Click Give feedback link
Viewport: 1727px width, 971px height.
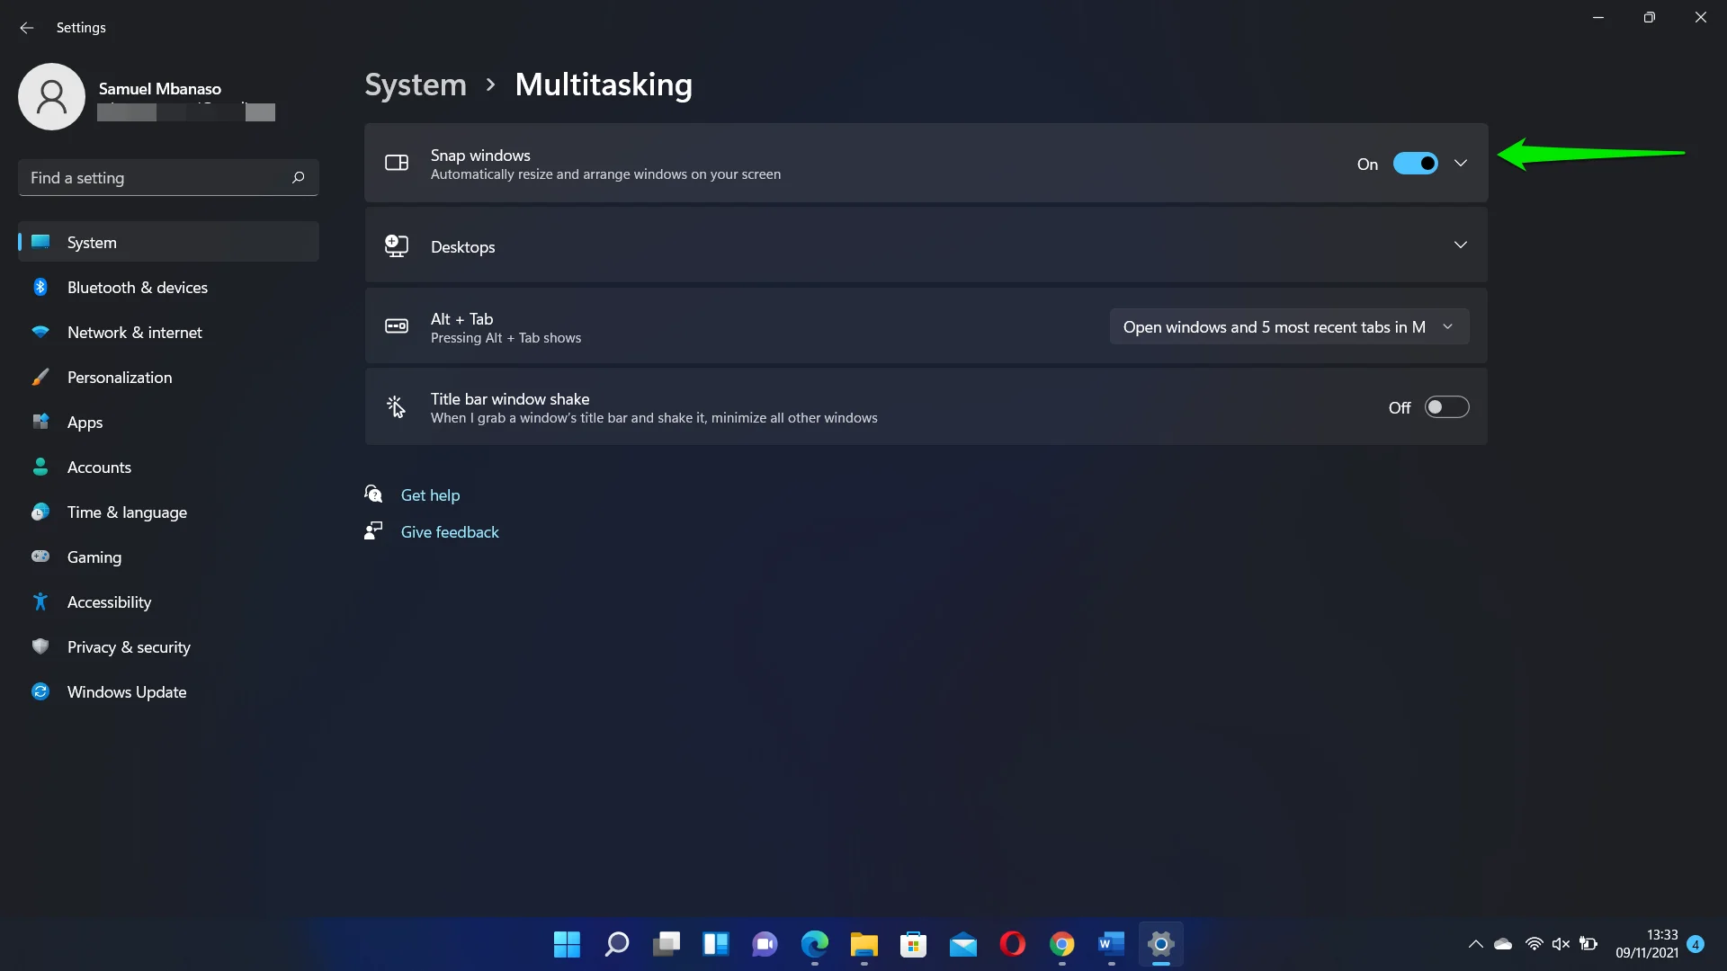tap(450, 531)
